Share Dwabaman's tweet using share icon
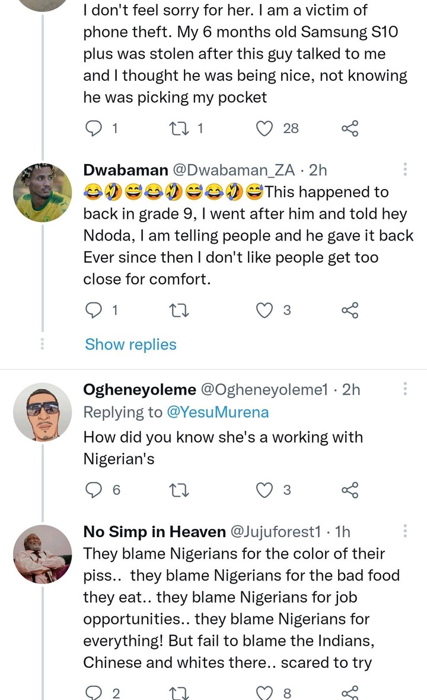Screen dimensions: 427x700 point(350,310)
